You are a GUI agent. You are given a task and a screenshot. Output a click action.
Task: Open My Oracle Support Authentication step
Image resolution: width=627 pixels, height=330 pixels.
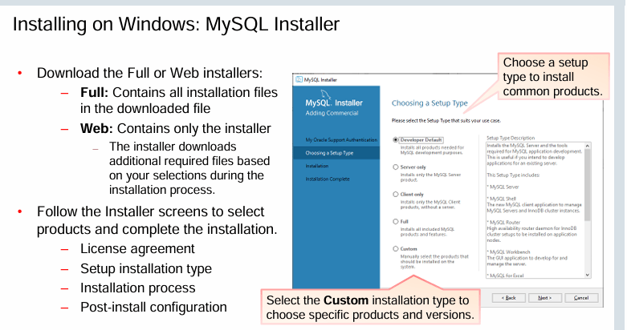click(340, 140)
